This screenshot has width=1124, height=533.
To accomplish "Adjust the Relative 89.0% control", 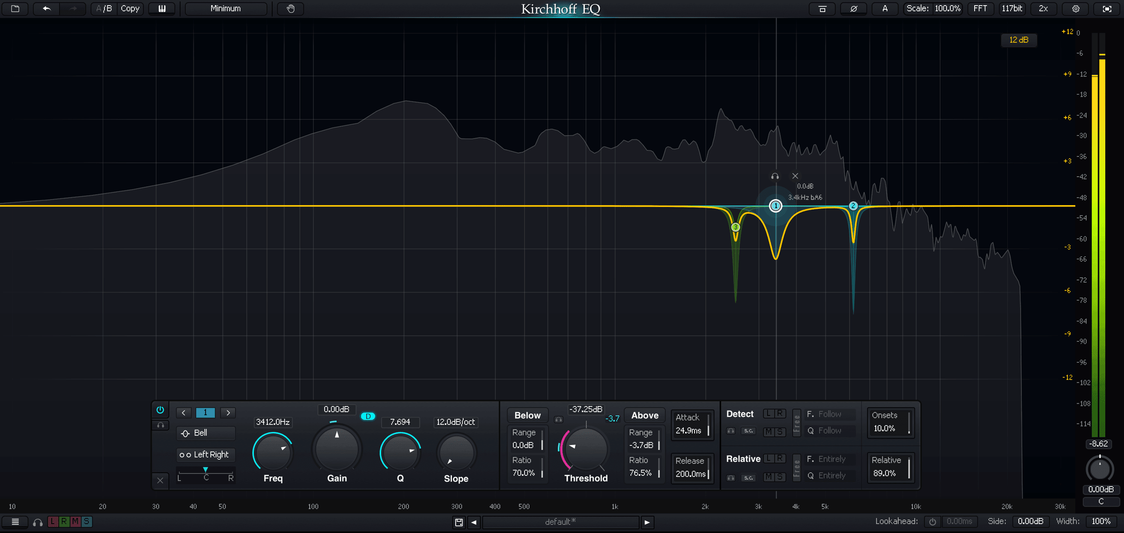I will [890, 467].
